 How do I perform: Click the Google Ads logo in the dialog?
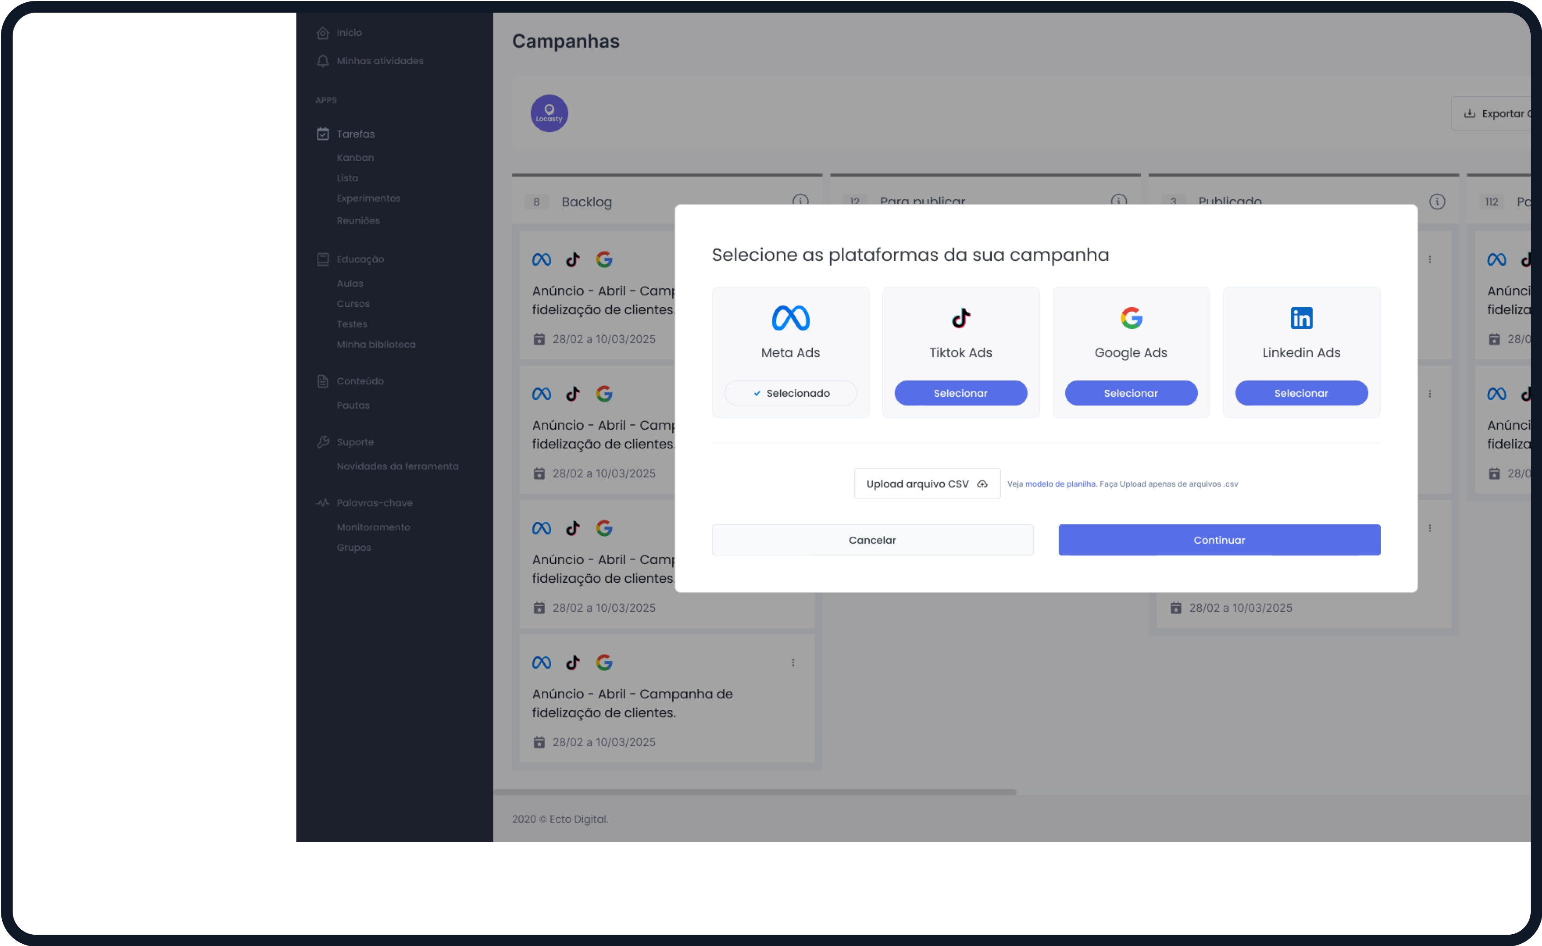pos(1131,318)
